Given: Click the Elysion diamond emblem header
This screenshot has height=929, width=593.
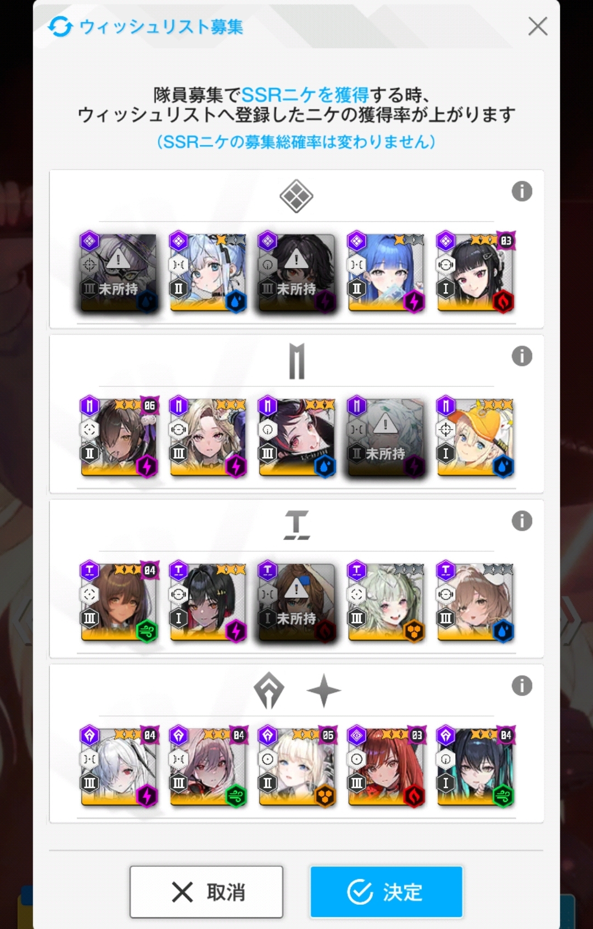Looking at the screenshot, I should point(296,196).
